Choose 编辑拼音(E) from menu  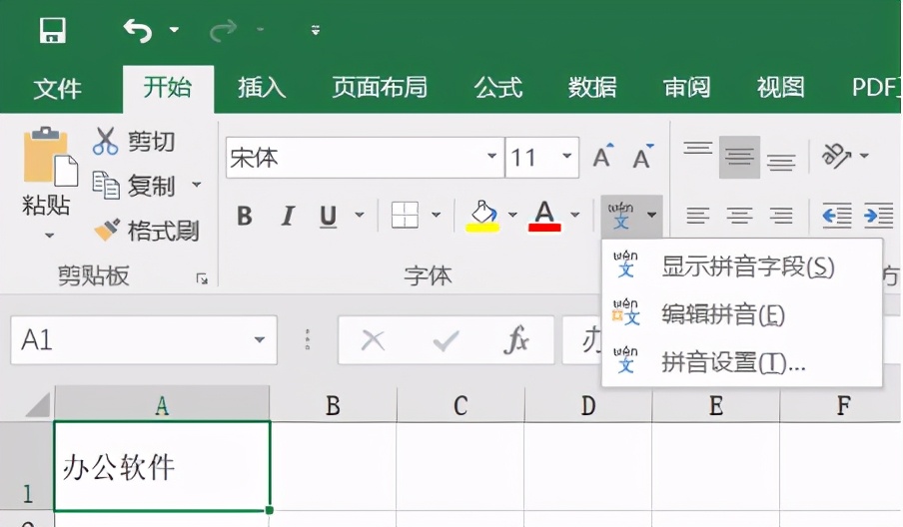click(742, 314)
